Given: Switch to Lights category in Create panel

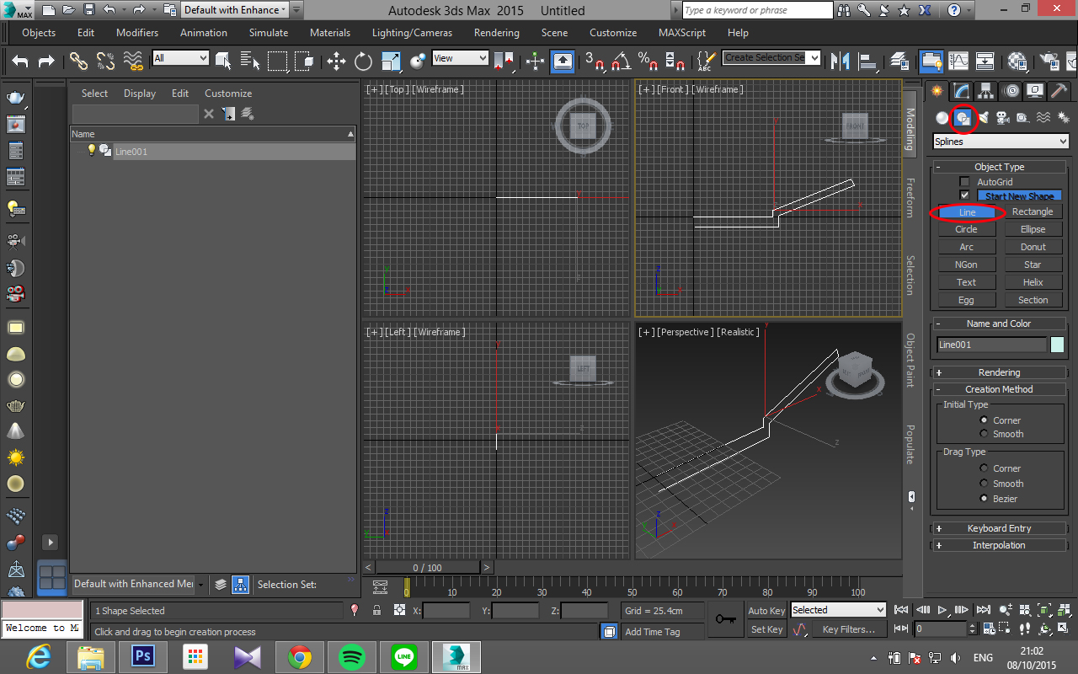Looking at the screenshot, I should (983, 118).
